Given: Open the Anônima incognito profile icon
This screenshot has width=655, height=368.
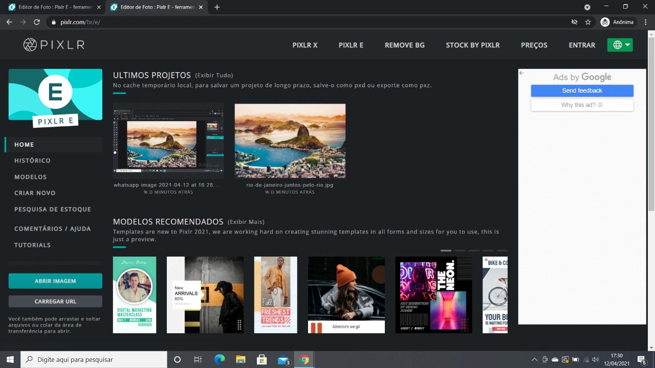Looking at the screenshot, I should [617, 22].
